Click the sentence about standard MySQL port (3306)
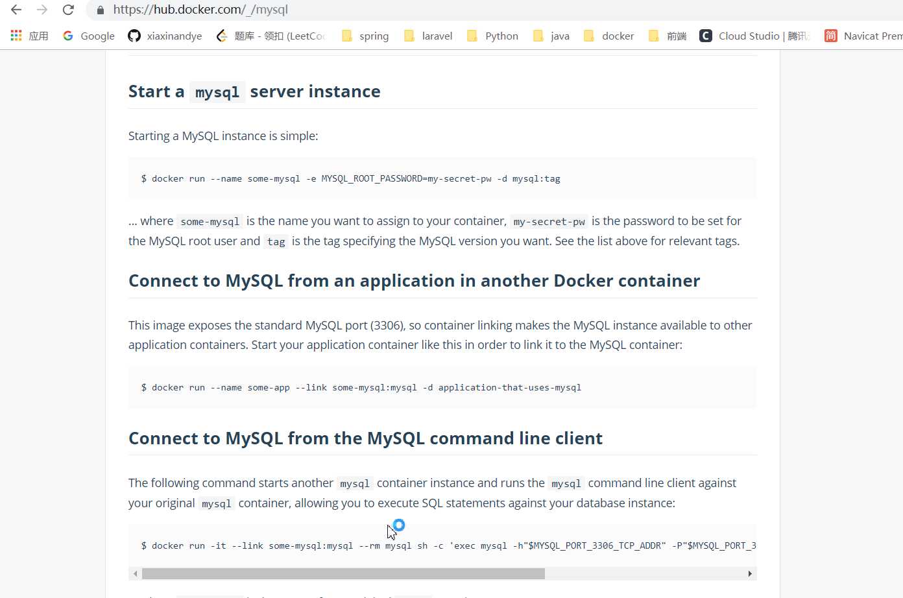903x598 pixels. [440, 335]
